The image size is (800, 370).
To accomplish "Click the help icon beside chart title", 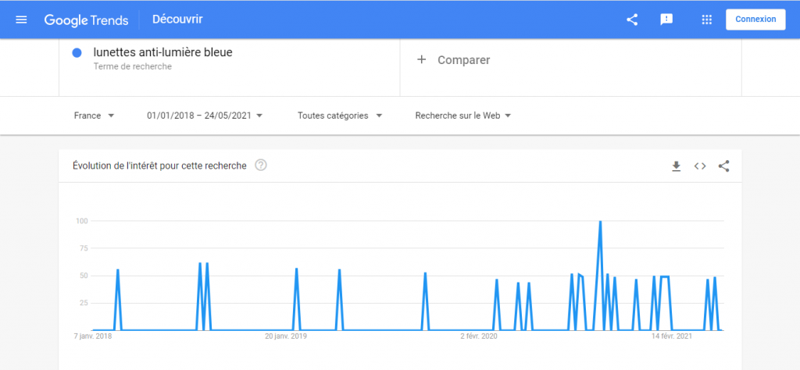I will [261, 165].
